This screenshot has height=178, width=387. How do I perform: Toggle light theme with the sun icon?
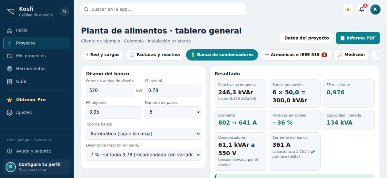[x=348, y=9]
